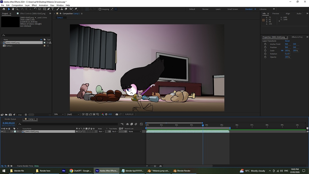Image resolution: width=309 pixels, height=174 pixels.
Task: Open the Properties panel menu
Action: pyautogui.click(x=287, y=37)
